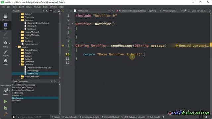212x119 pixels.
Task: Close the Open Documents panel
Action: coord(59,81)
